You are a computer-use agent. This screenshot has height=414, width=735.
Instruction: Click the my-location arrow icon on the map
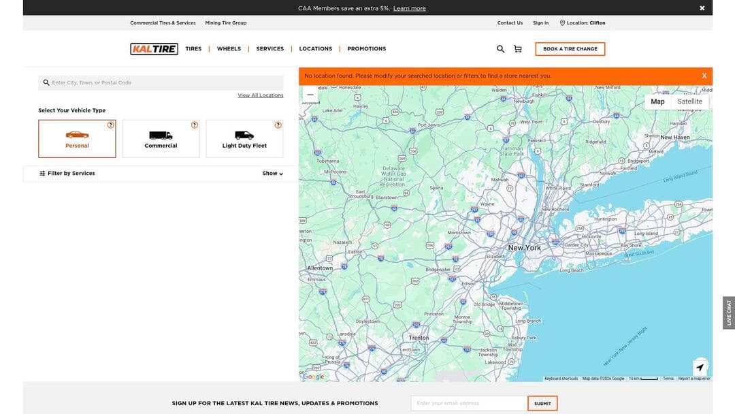[x=698, y=366]
